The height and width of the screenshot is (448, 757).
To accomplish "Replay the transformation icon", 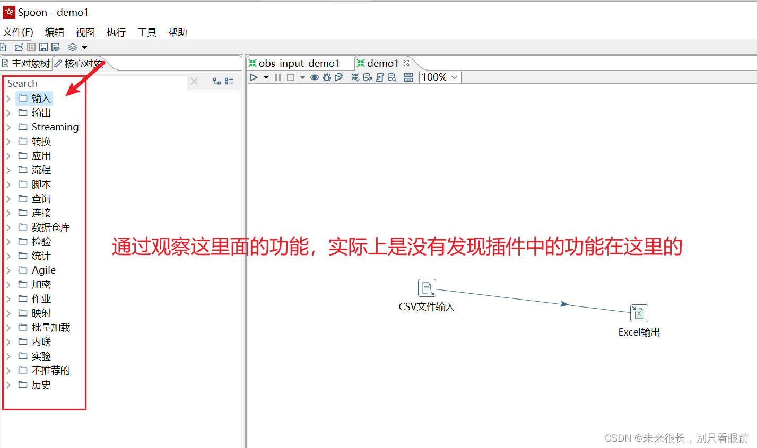I will pos(339,77).
